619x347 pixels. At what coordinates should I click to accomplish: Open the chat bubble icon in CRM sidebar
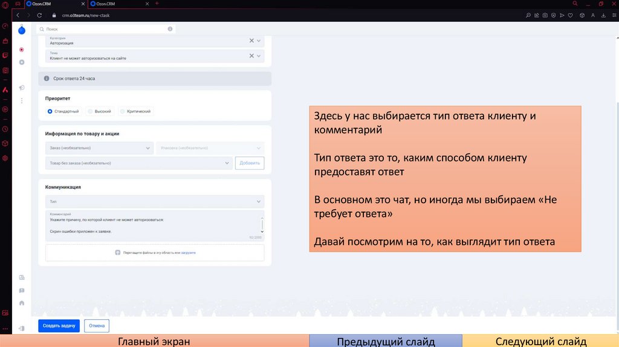click(22, 291)
